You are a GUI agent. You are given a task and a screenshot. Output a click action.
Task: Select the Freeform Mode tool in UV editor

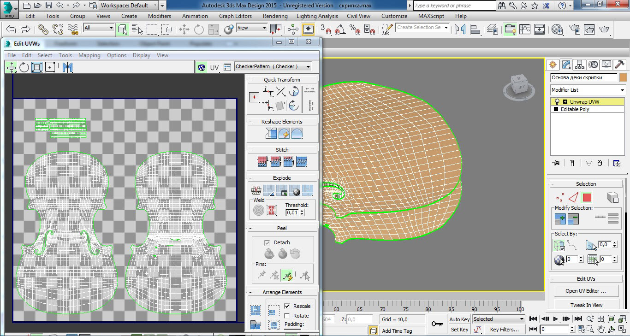(x=50, y=68)
